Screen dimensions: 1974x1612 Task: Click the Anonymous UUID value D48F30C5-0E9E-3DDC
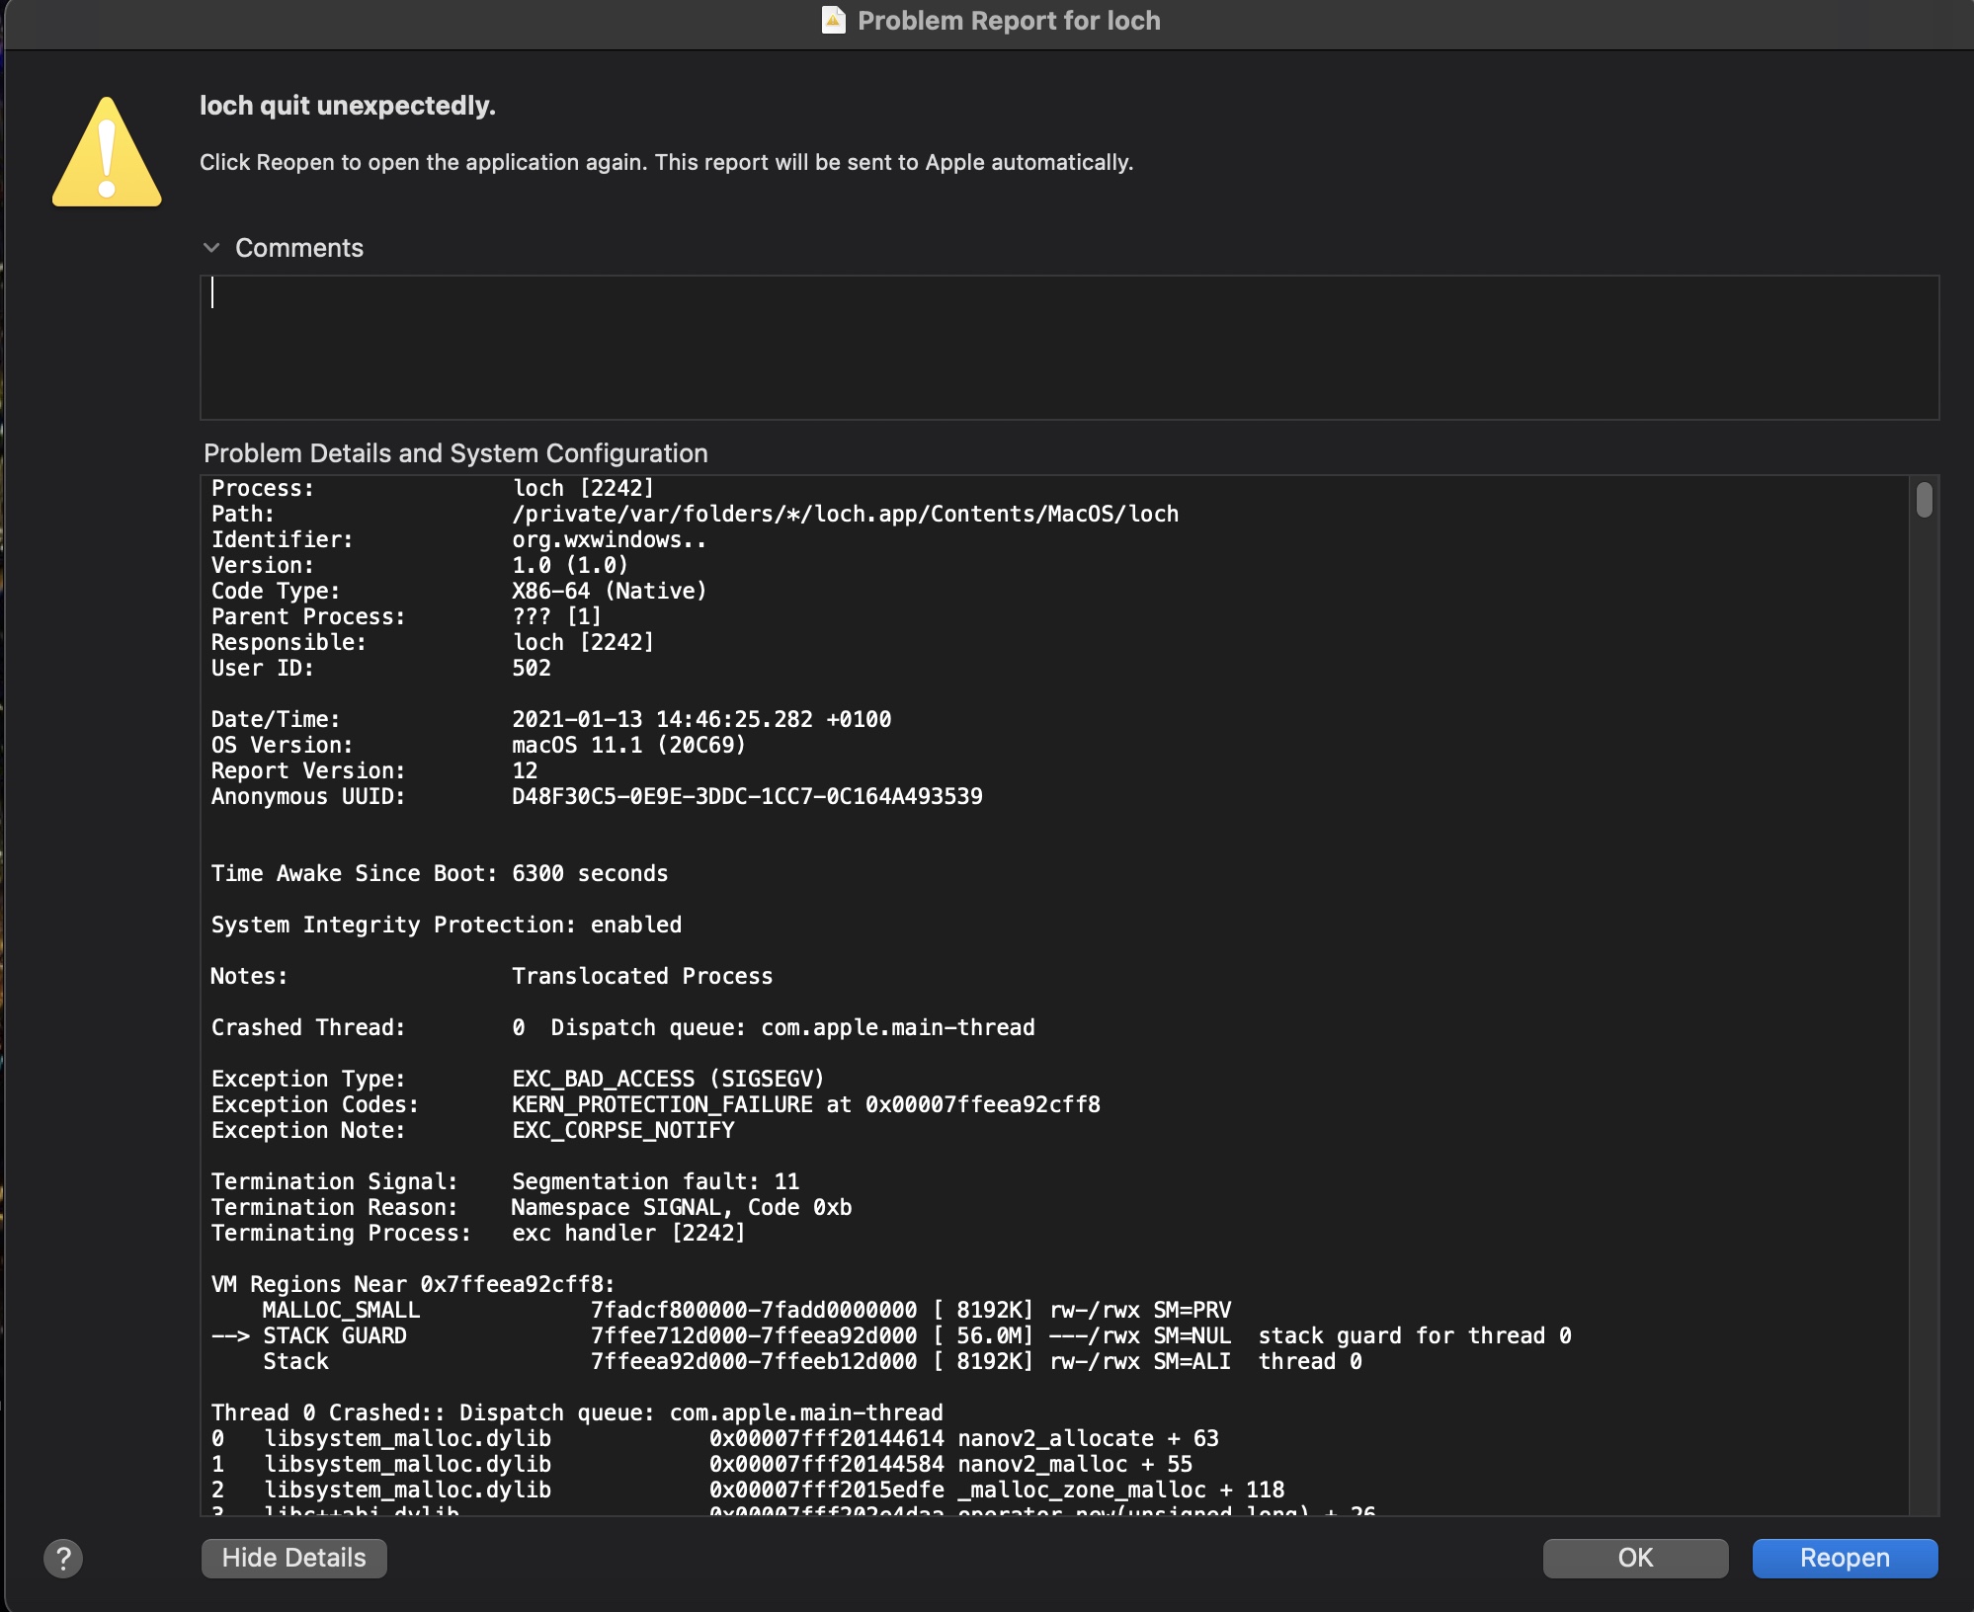pyautogui.click(x=747, y=796)
